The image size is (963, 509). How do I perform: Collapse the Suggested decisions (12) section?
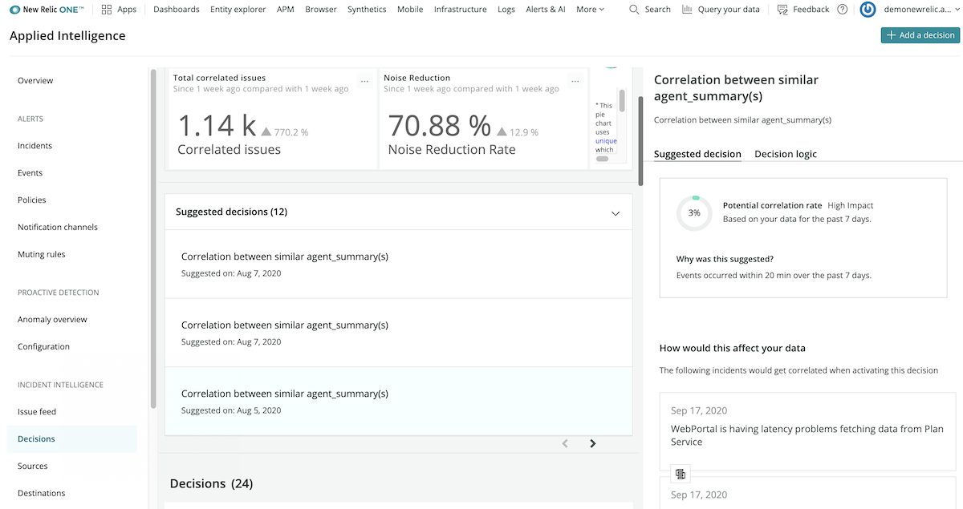[x=616, y=213]
